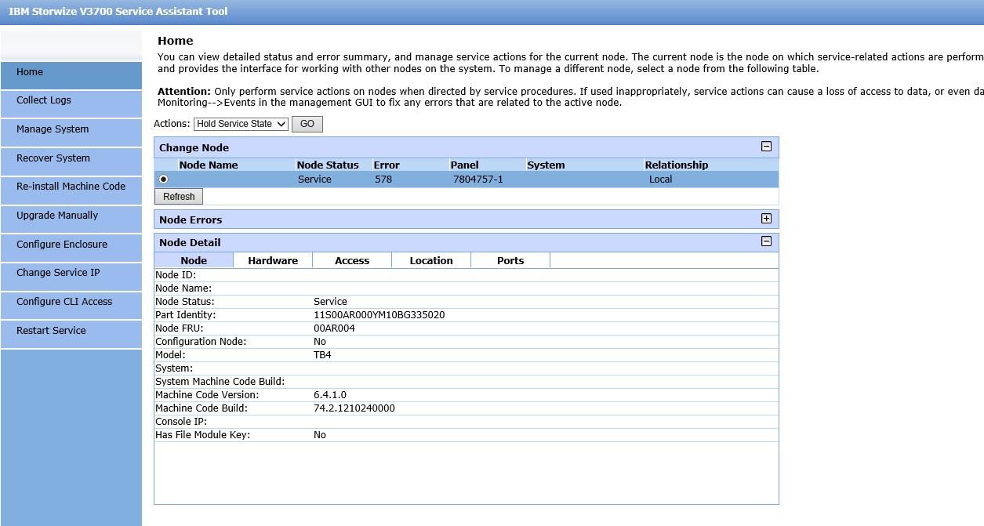The width and height of the screenshot is (984, 526).
Task: Open Change Service IP settings
Action: [x=71, y=273]
